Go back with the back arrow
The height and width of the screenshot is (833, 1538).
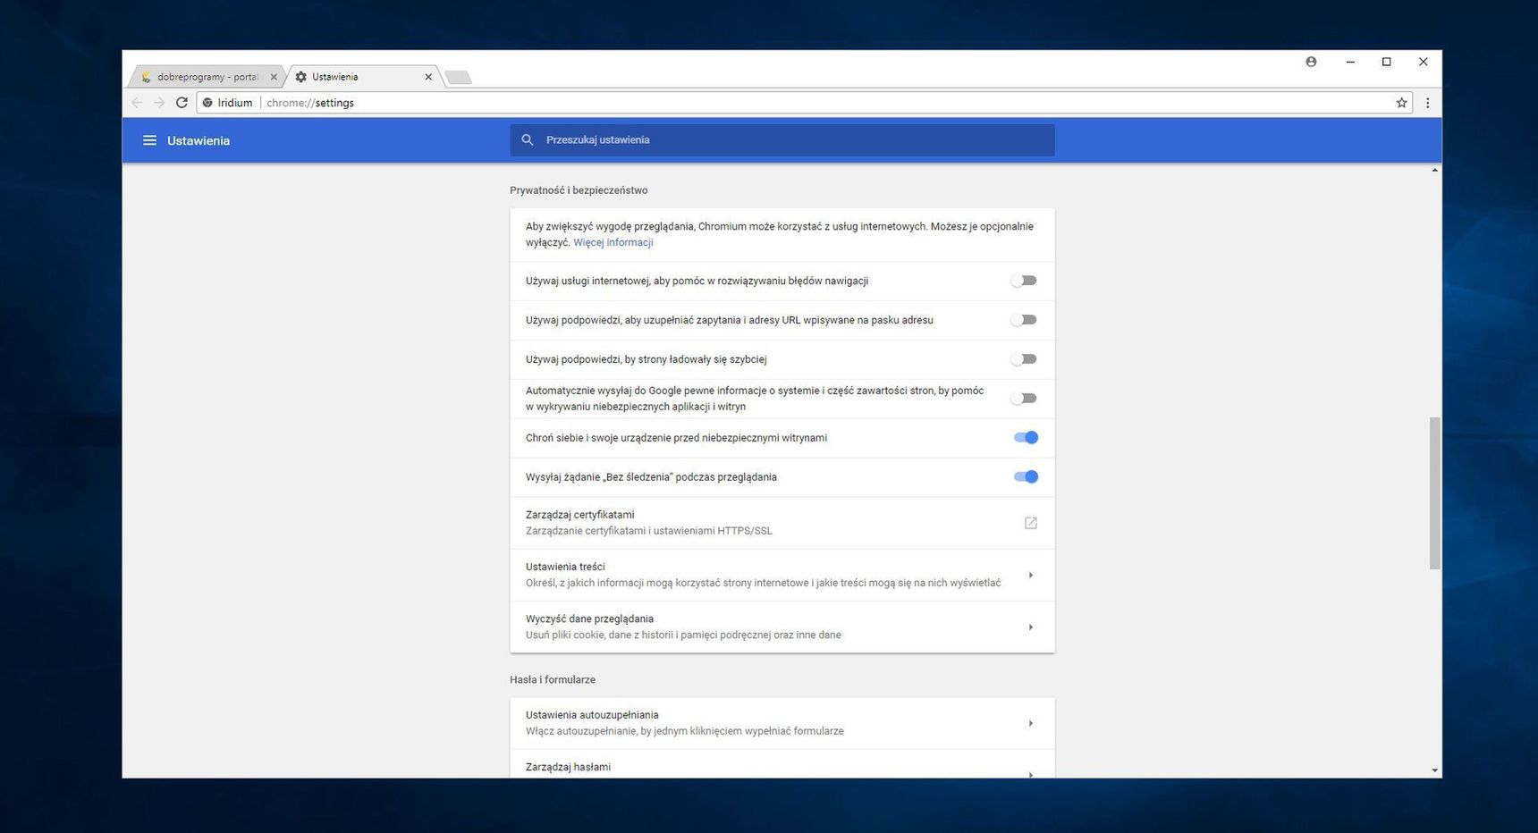click(x=137, y=103)
